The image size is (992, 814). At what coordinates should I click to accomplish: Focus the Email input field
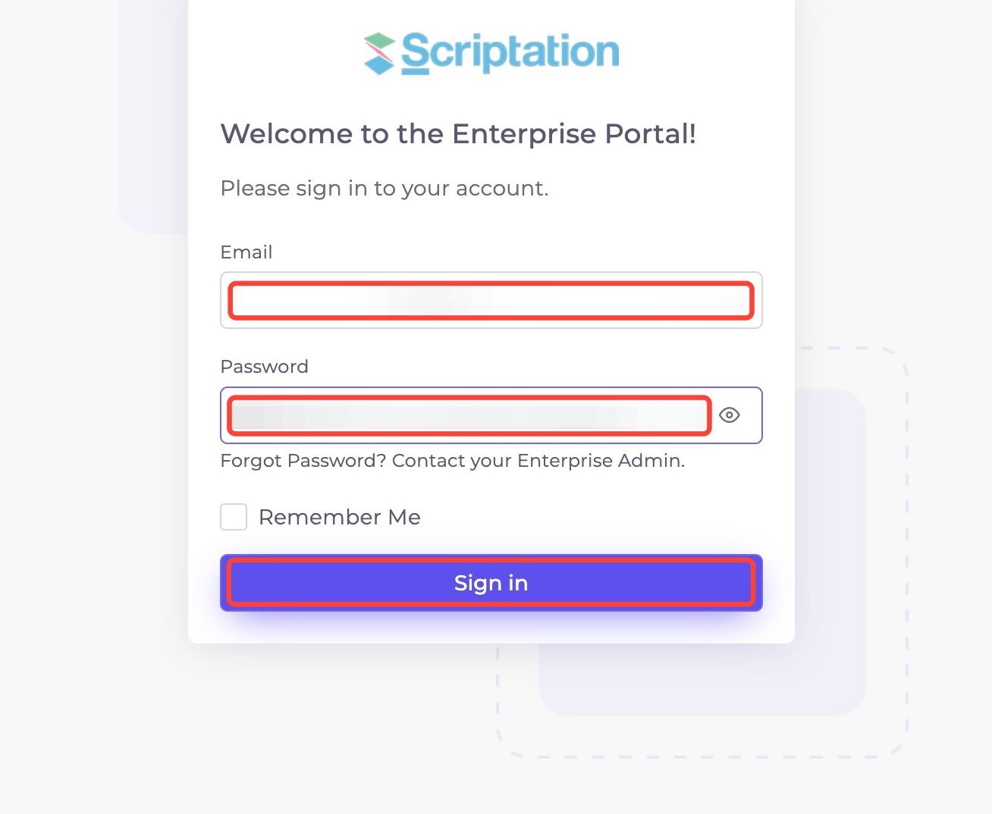tap(491, 300)
